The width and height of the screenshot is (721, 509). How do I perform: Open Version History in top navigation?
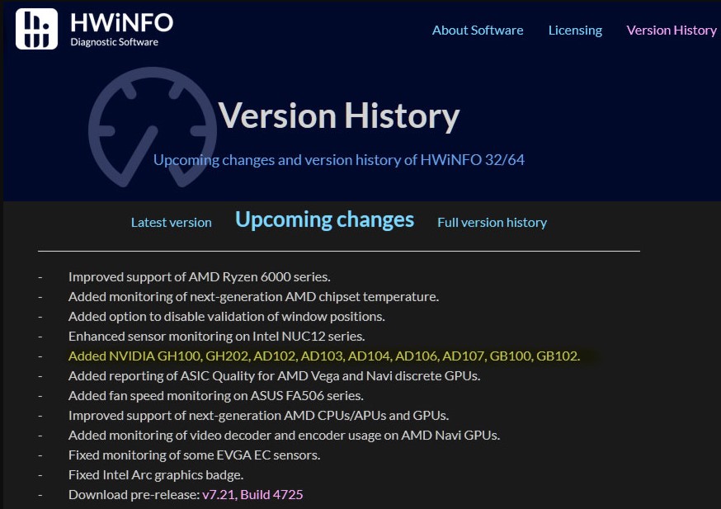point(672,31)
